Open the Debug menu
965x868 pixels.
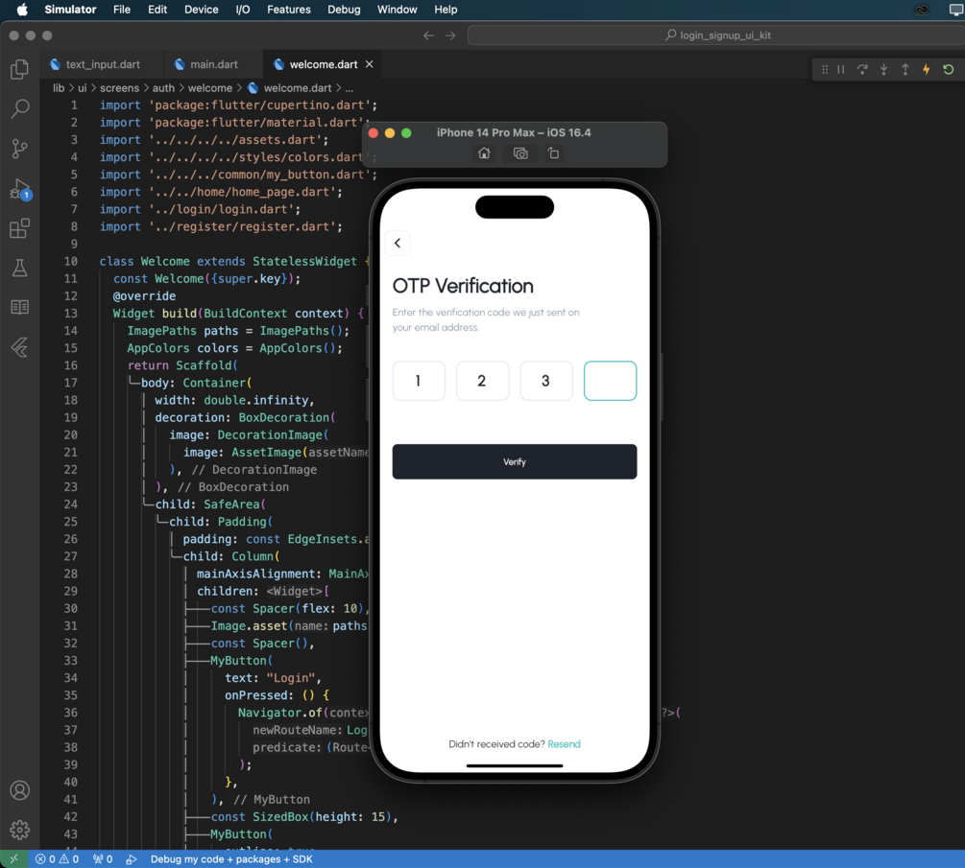[x=344, y=10]
